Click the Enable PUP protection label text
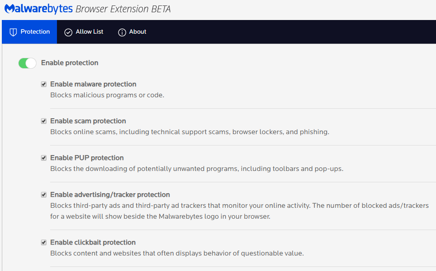Screen dimensions: 436x271 [87, 158]
